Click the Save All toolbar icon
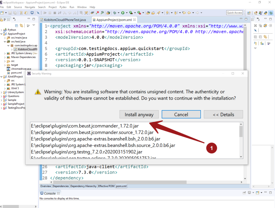Viewport: 275px width, 208px height. click(x=15, y=13)
